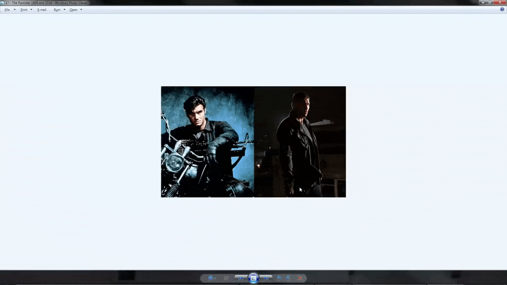Start the slide show
Image resolution: width=507 pixels, height=285 pixels.
coord(253,278)
